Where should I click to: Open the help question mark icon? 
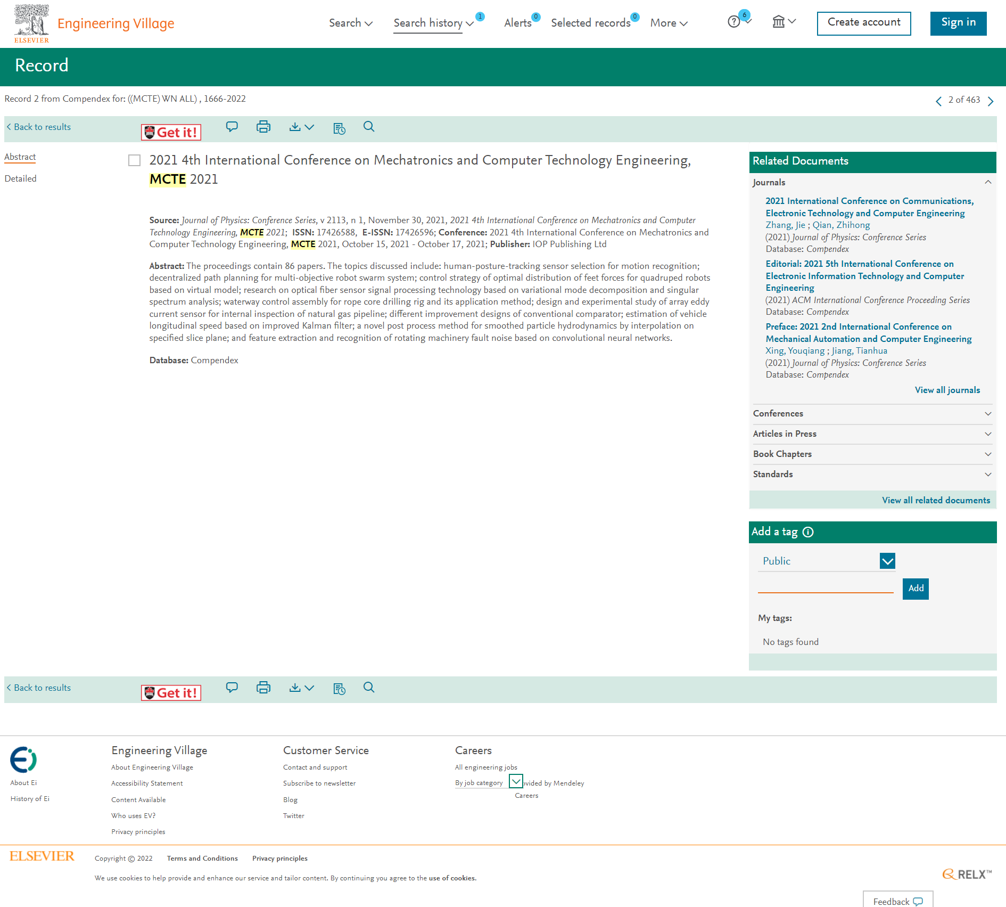pos(733,22)
